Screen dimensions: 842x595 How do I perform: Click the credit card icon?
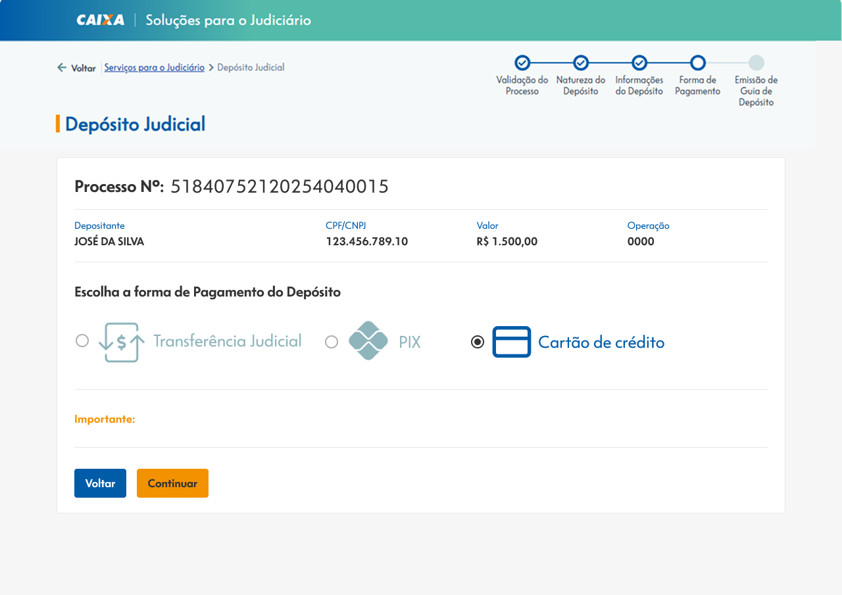click(512, 342)
